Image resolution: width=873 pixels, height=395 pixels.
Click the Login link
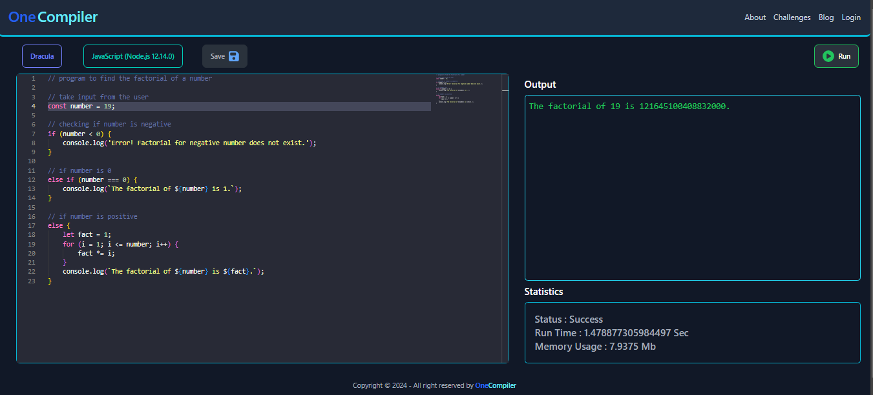(x=851, y=17)
